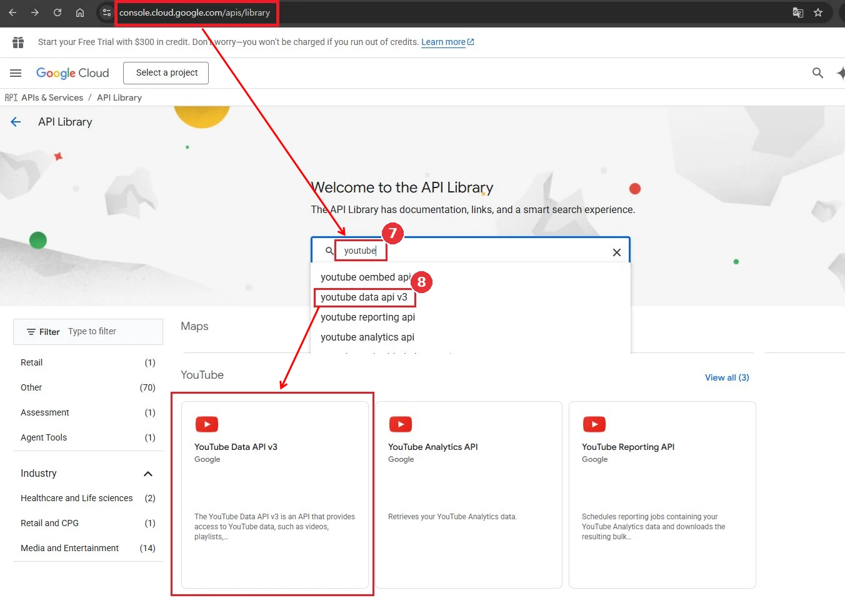Click the View all (3) link
This screenshot has width=845, height=598.
click(727, 377)
